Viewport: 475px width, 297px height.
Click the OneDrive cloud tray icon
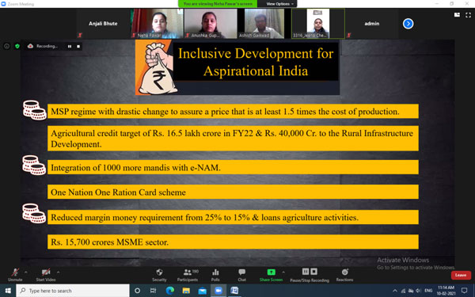(x=411, y=291)
